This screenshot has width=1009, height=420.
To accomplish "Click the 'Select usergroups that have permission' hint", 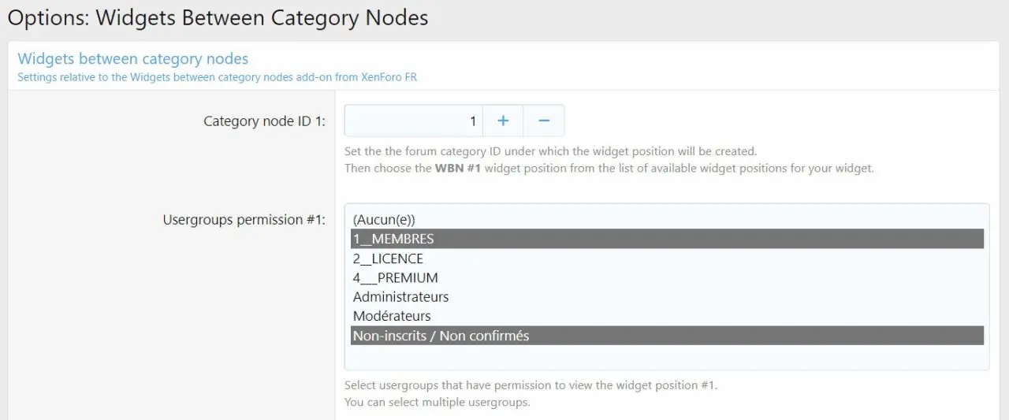I will (531, 385).
